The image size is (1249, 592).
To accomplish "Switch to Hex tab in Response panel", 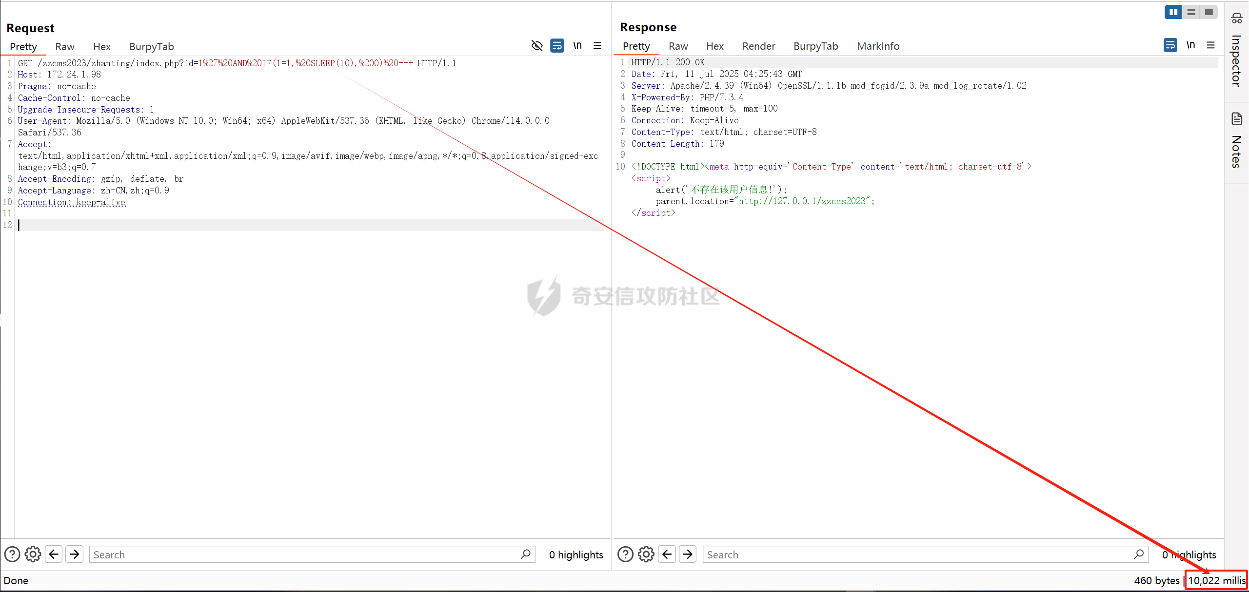I will tap(715, 46).
